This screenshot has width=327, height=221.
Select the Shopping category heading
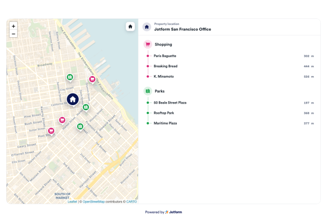pos(163,44)
